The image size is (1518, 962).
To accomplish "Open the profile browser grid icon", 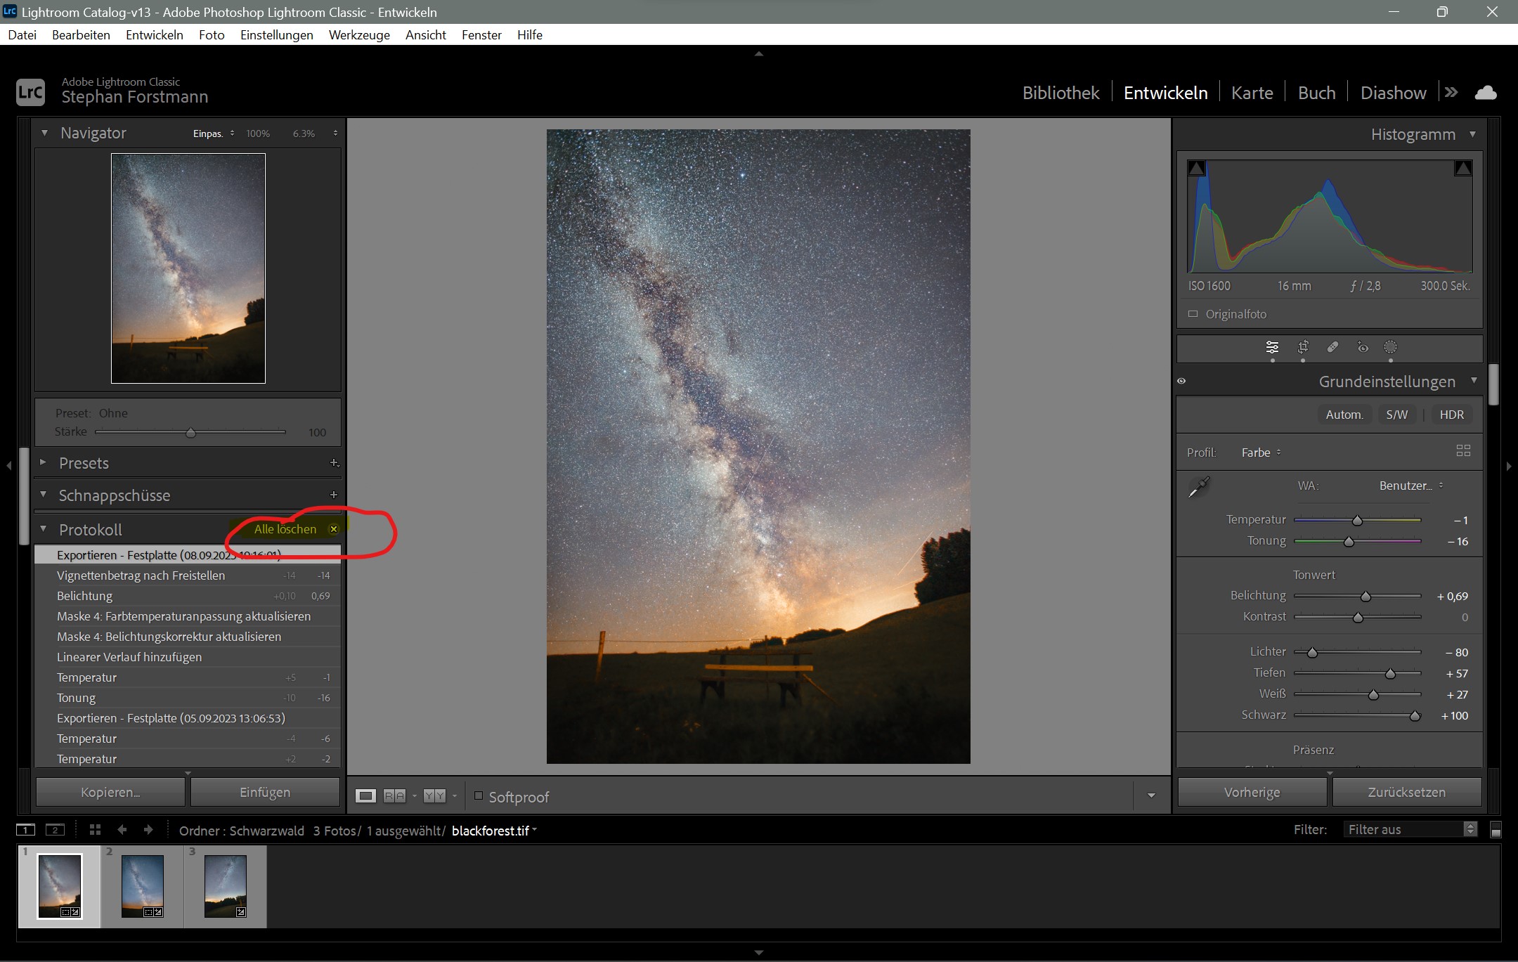I will (x=1463, y=451).
